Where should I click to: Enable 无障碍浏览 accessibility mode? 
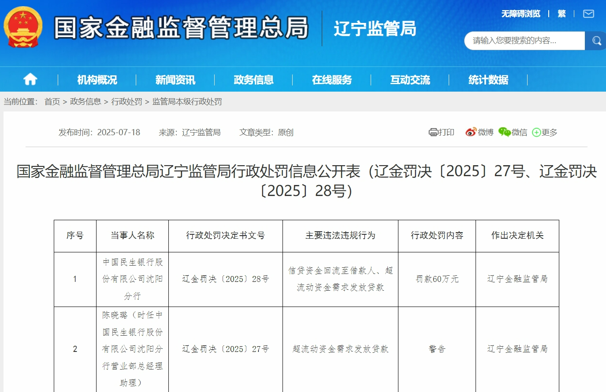click(520, 14)
